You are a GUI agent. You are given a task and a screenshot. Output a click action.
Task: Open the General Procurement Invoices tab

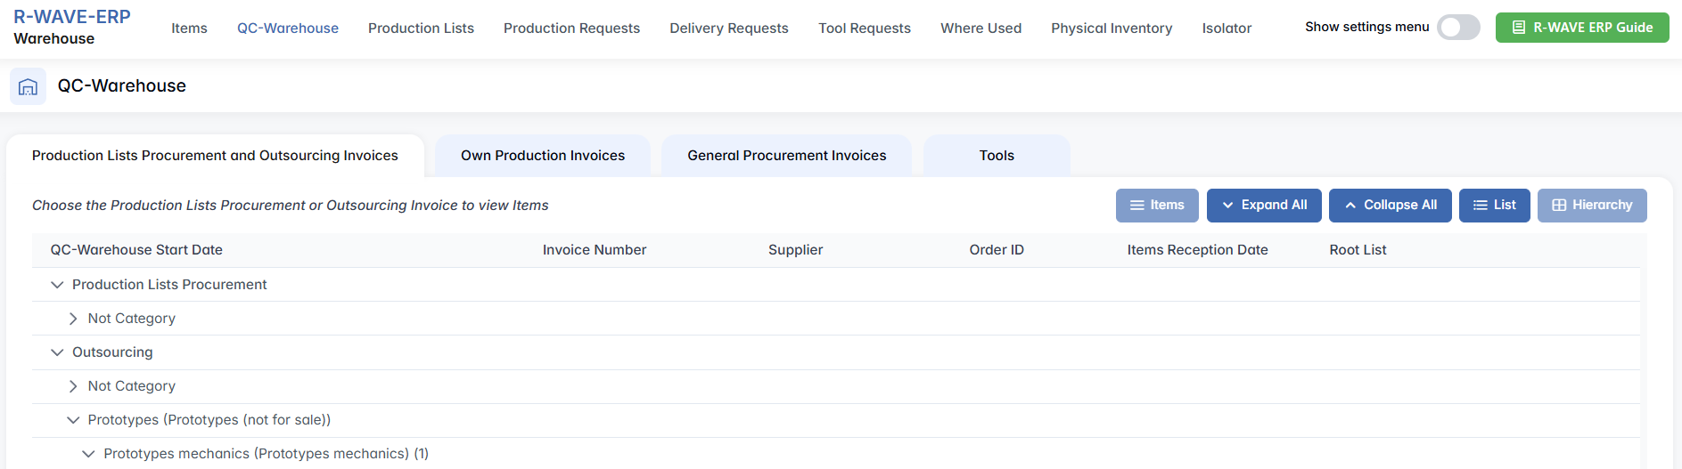(786, 156)
